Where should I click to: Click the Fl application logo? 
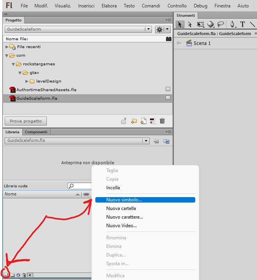[9, 5]
